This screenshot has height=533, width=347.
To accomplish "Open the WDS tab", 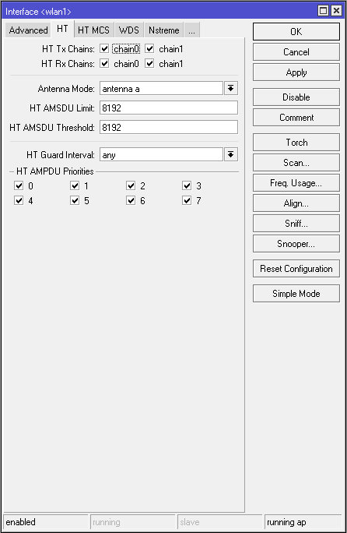I will tap(129, 30).
